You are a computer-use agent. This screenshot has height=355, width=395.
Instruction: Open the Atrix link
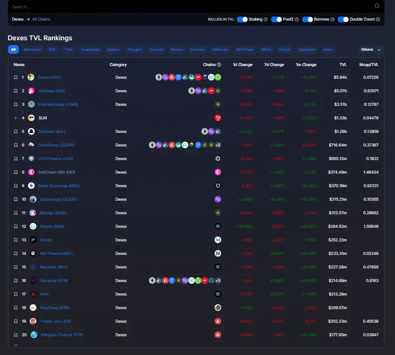click(x=44, y=294)
